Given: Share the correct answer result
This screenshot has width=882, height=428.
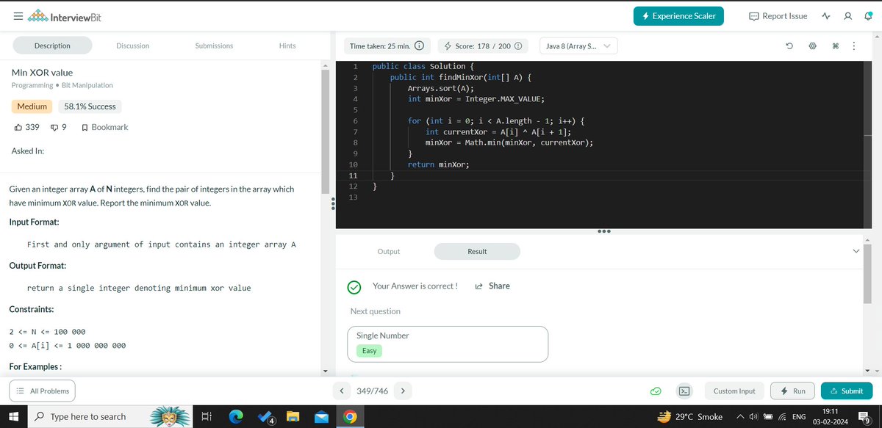Looking at the screenshot, I should (x=492, y=286).
